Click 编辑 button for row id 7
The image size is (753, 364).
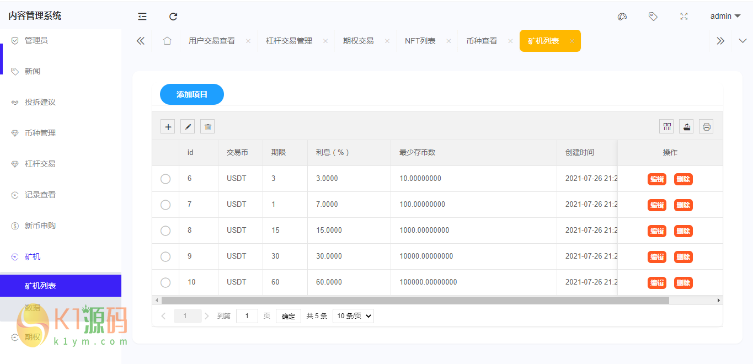coord(656,205)
